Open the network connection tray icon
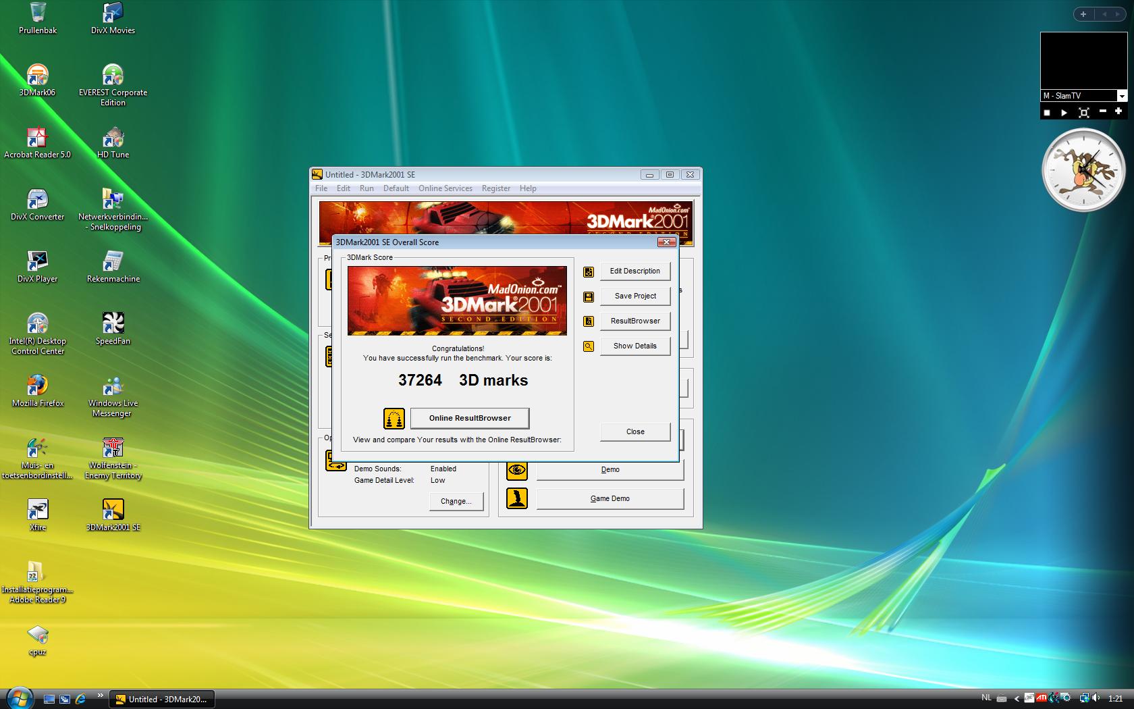 tap(1084, 698)
